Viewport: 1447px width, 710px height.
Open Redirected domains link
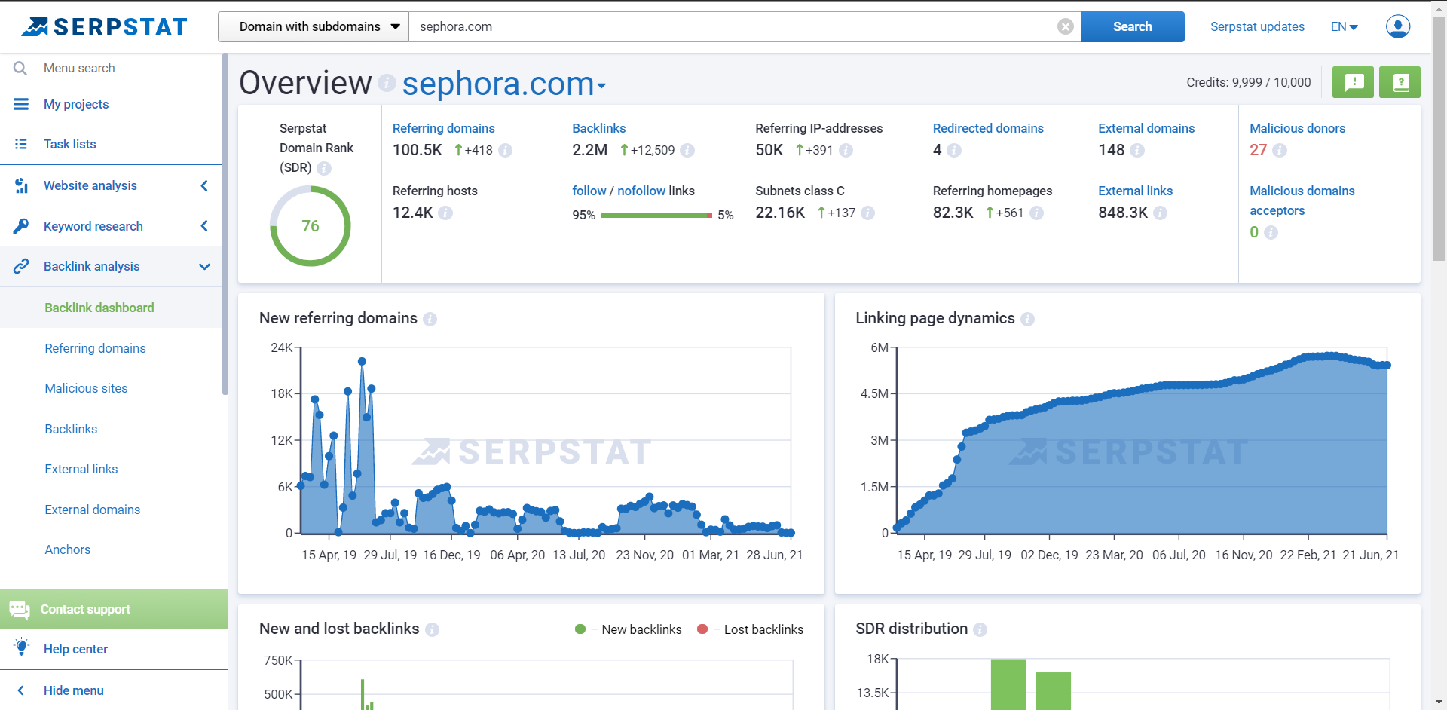(988, 128)
